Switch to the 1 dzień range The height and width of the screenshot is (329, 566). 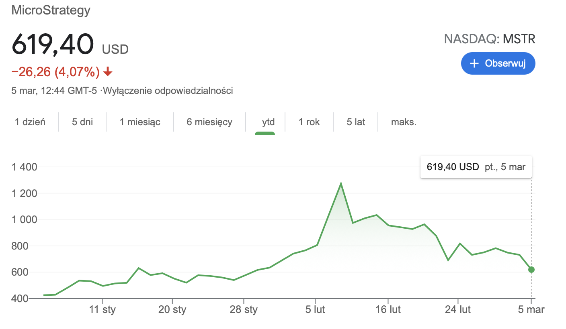pos(30,122)
